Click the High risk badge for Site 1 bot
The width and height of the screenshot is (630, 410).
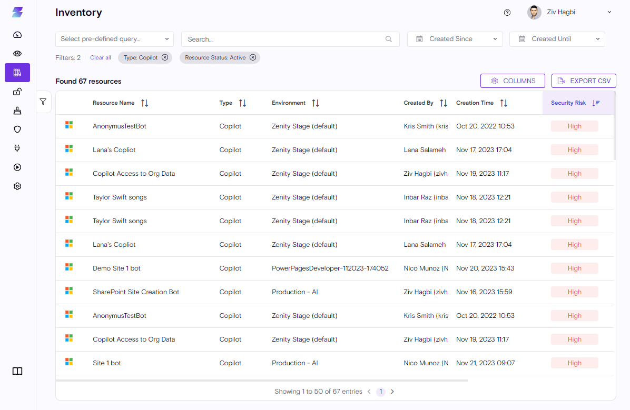click(x=575, y=363)
